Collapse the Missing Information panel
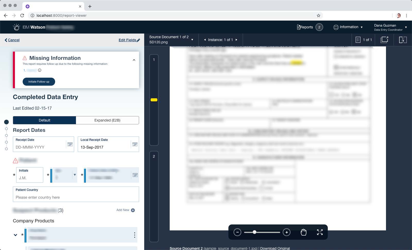 (134, 60)
